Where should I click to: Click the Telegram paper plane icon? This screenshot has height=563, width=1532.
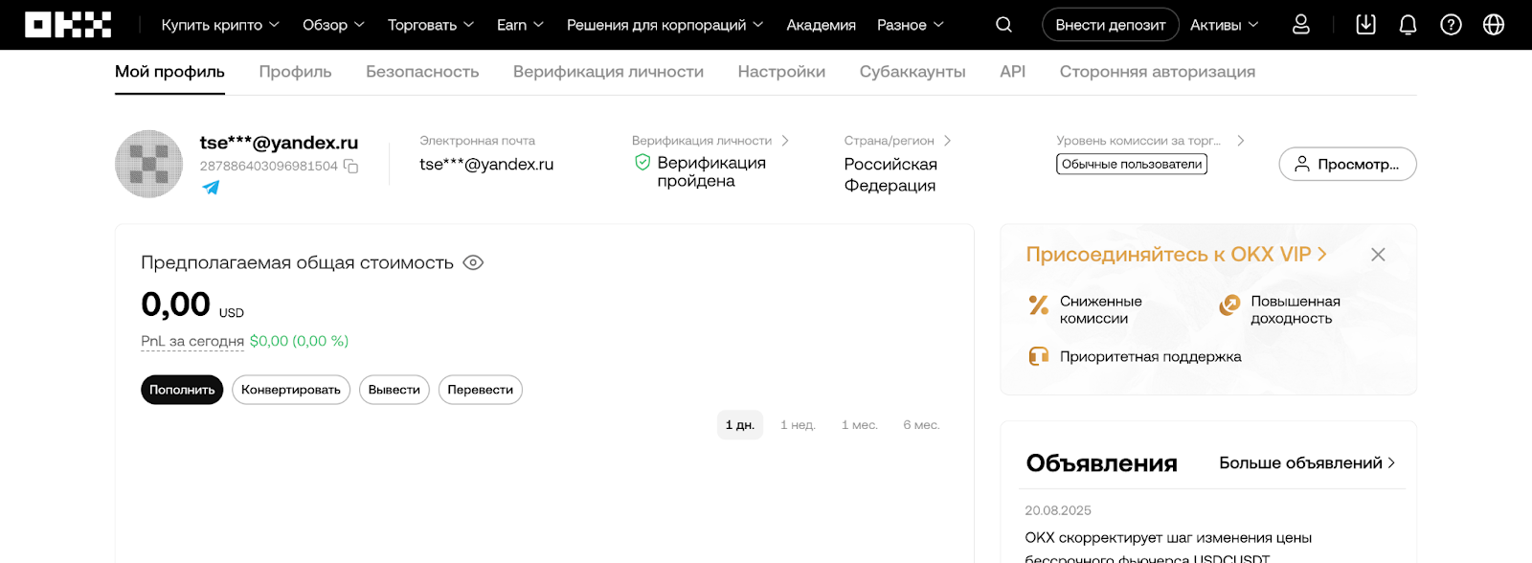[x=211, y=187]
